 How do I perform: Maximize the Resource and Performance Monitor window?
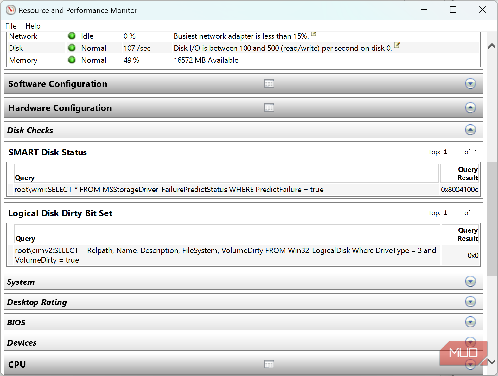pos(453,10)
